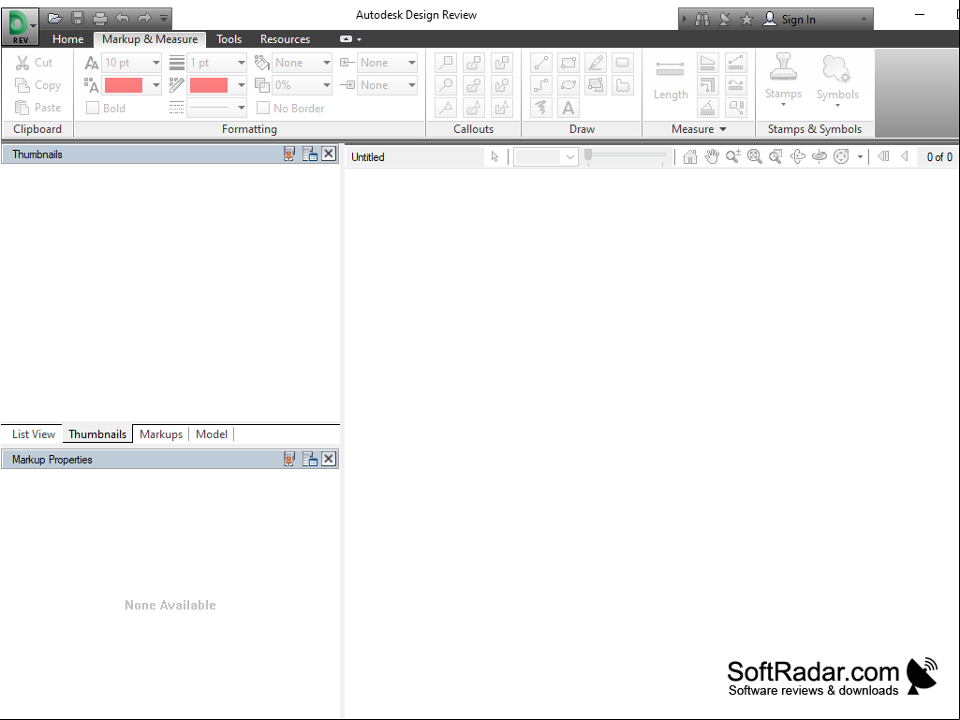Click the Copy button
960x720 pixels.
tap(38, 85)
